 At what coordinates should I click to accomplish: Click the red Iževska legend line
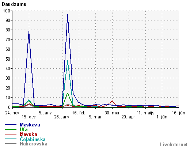click(11, 134)
